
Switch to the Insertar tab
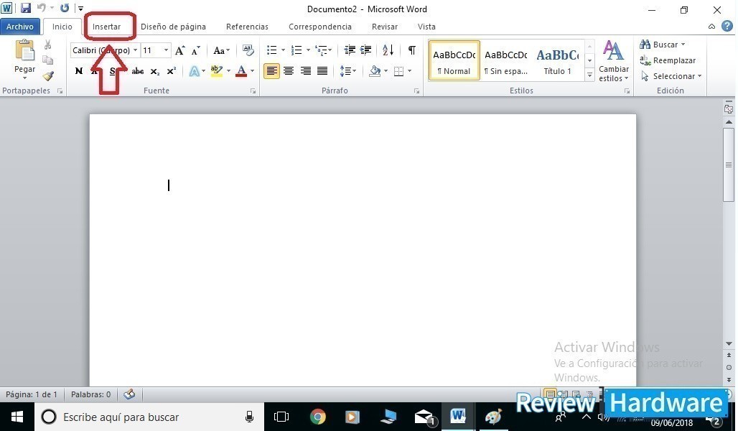tap(106, 27)
